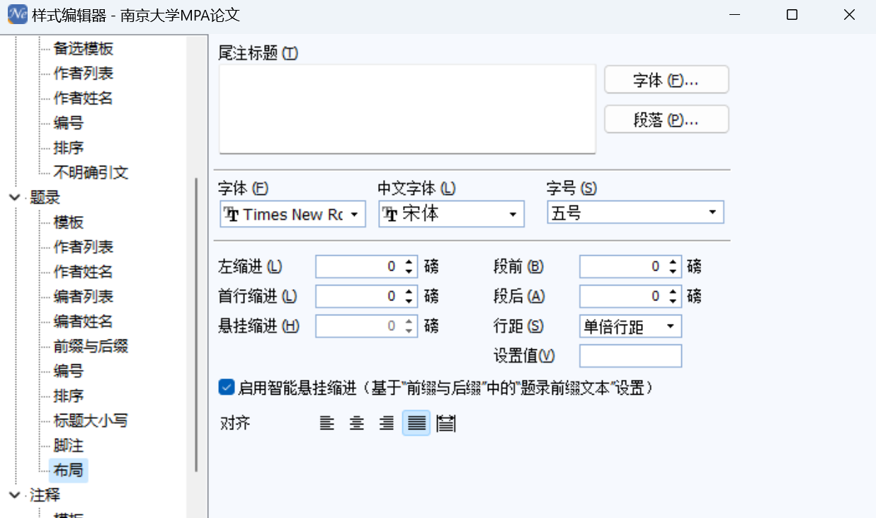Select 编号 item above the 题录 node
Screen dimensions: 876x518
(69, 123)
